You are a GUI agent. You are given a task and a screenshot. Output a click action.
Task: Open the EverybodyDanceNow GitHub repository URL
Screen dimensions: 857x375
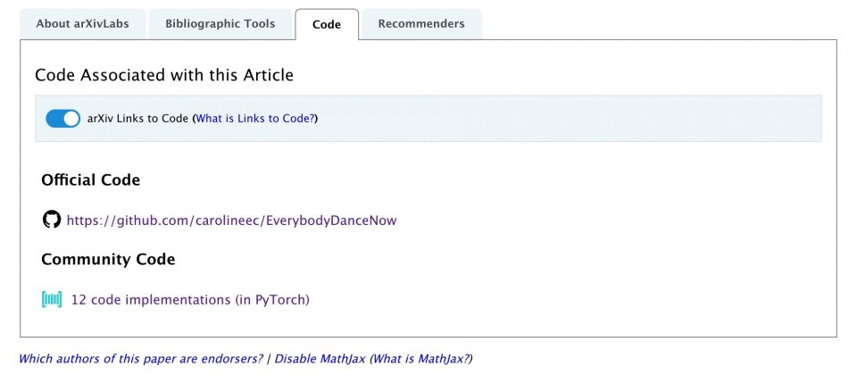(x=231, y=221)
